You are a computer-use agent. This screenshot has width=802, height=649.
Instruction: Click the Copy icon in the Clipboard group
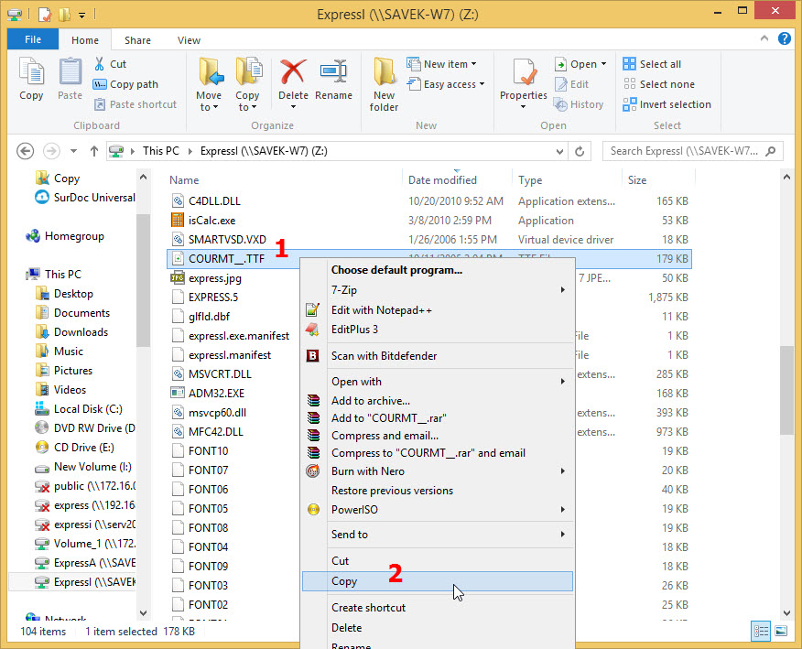[x=31, y=81]
